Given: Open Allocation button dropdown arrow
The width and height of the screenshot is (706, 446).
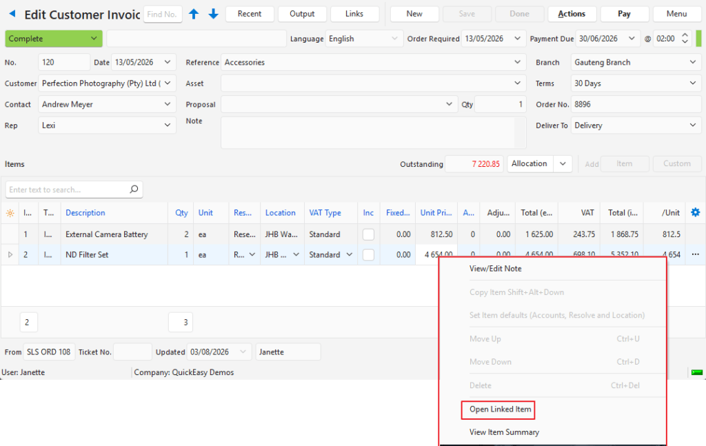Looking at the screenshot, I should (x=563, y=164).
